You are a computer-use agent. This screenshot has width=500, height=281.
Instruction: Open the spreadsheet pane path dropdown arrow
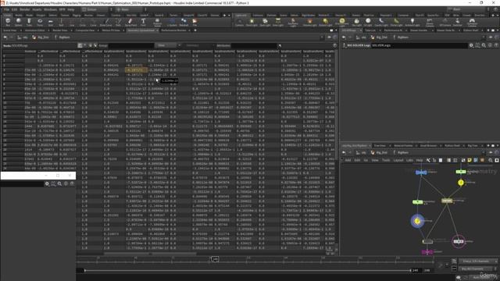(x=322, y=37)
